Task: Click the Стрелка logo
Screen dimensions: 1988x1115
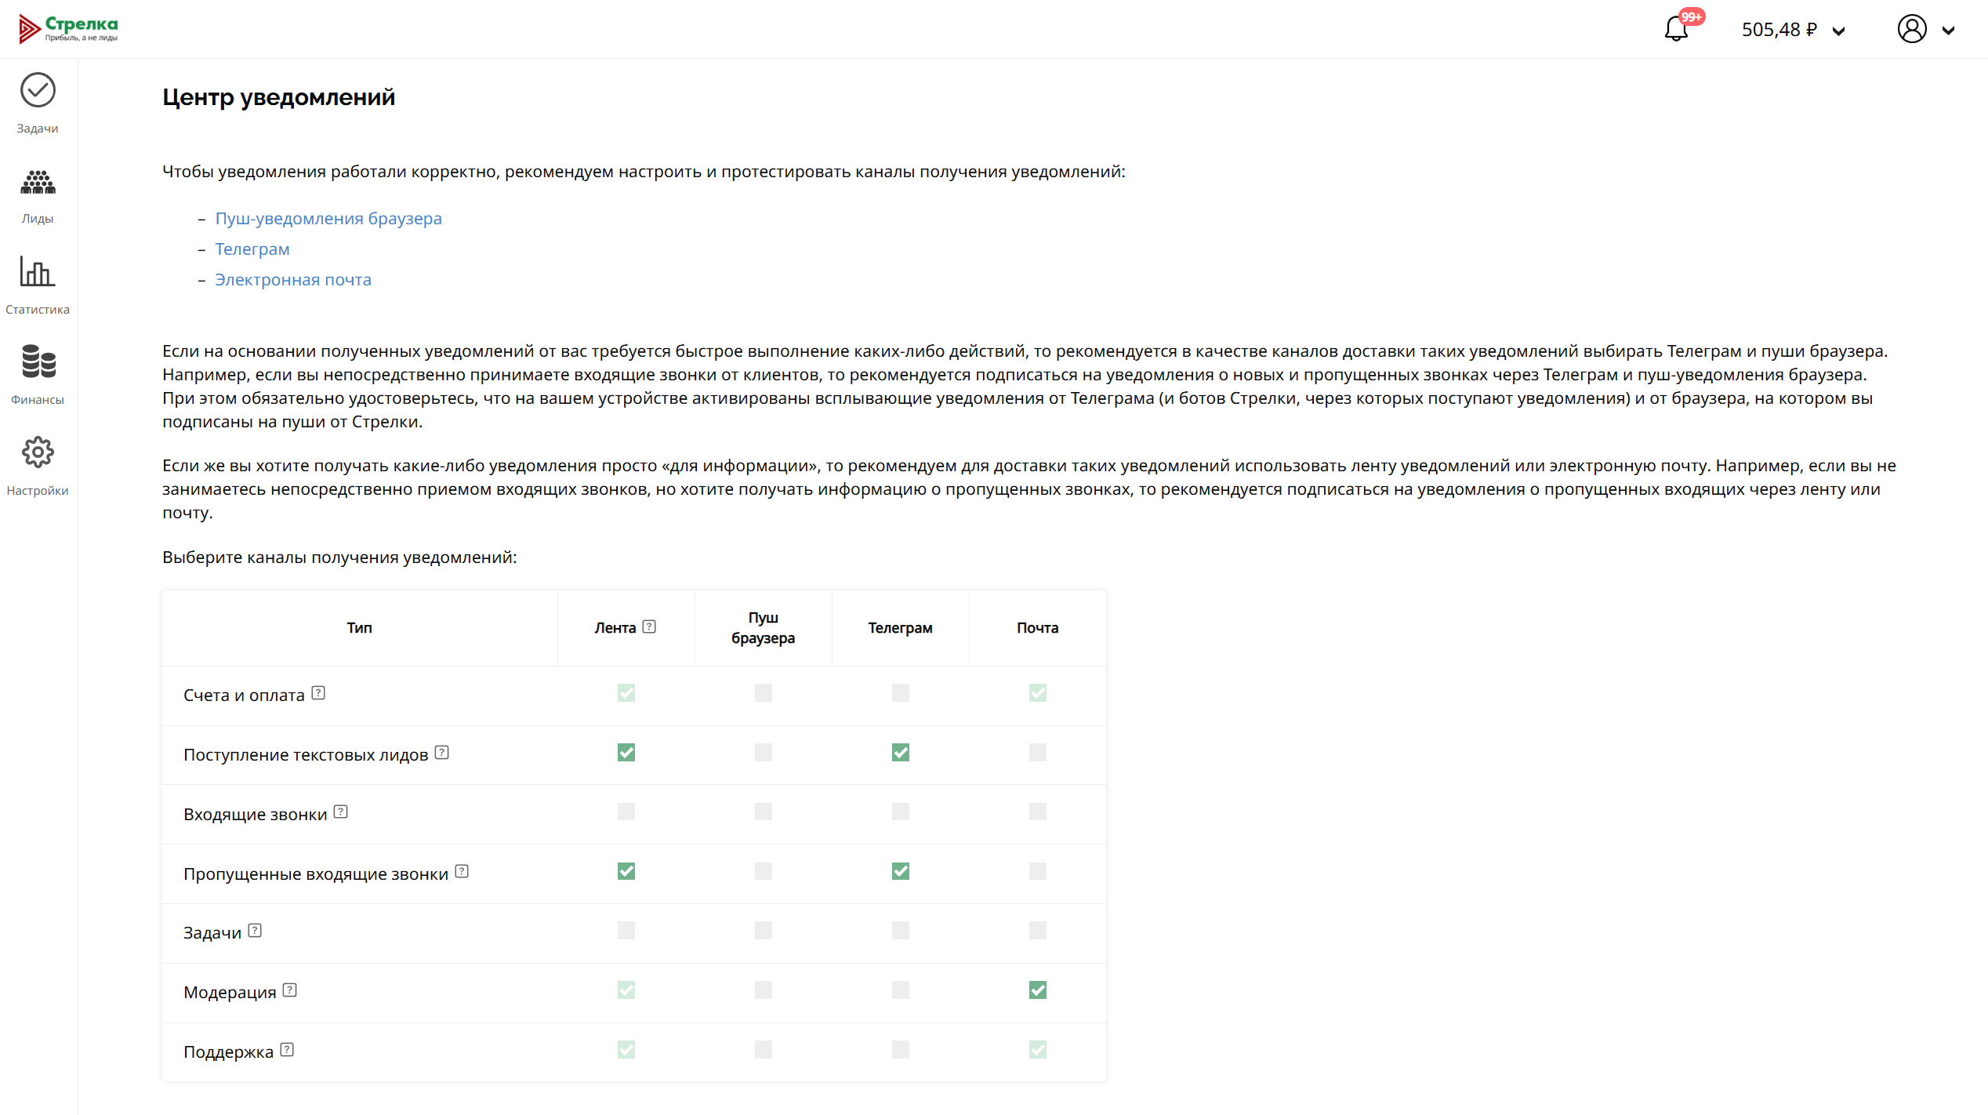Action: [69, 28]
